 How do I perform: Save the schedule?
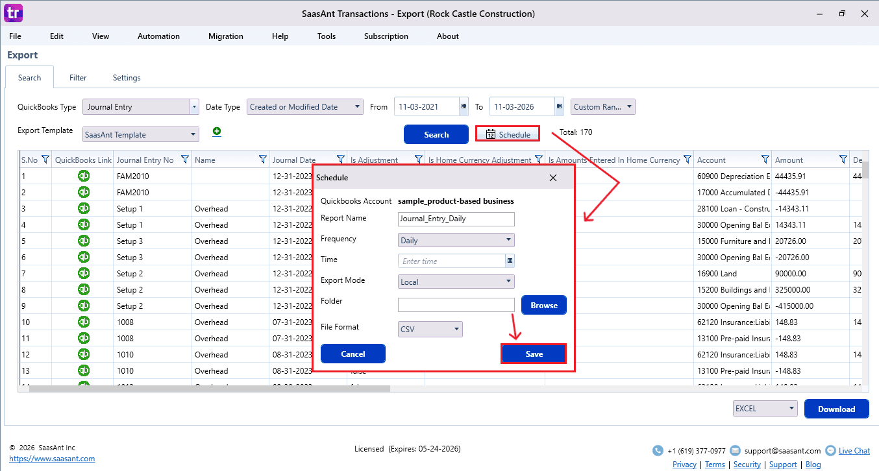(x=534, y=354)
